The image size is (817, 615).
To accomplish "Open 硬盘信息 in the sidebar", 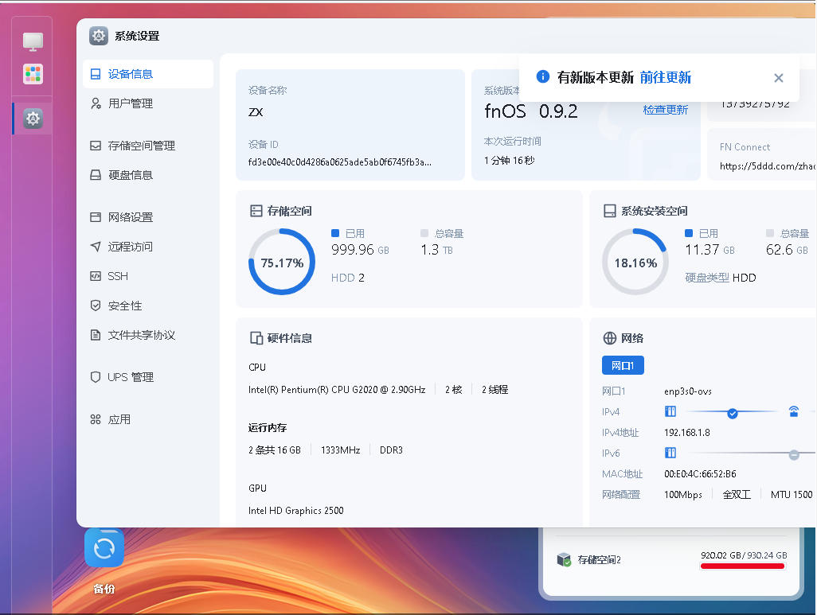I will [x=148, y=175].
